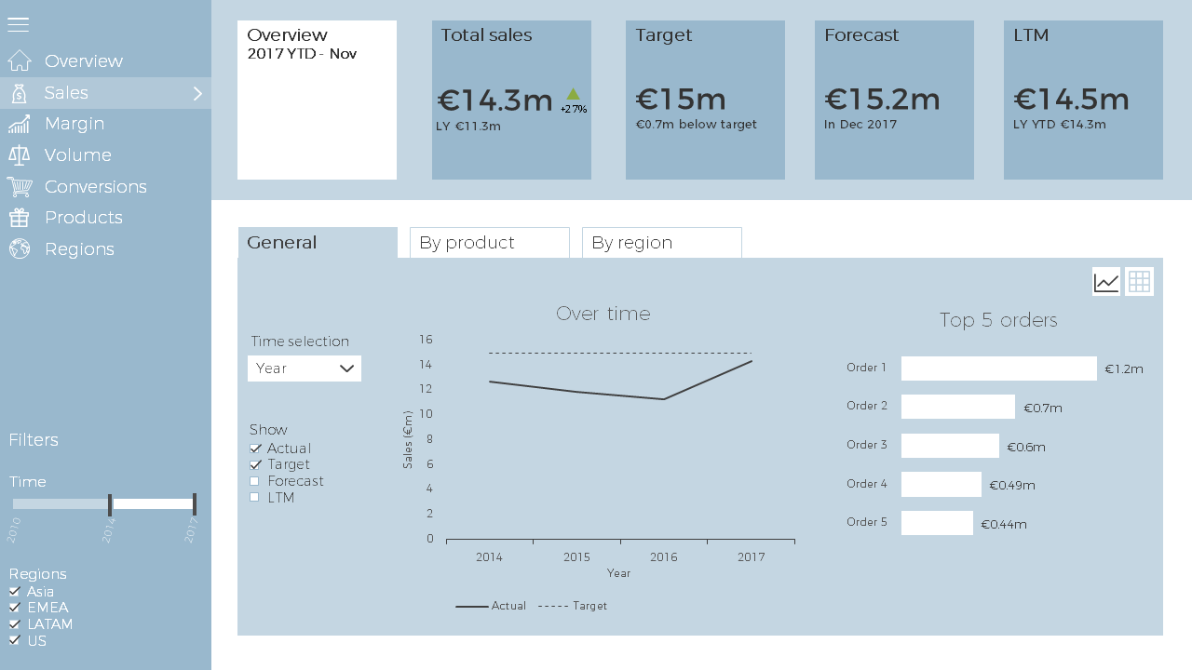1192x670 pixels.
Task: Click the Products gift box icon
Action: pyautogui.click(x=19, y=218)
